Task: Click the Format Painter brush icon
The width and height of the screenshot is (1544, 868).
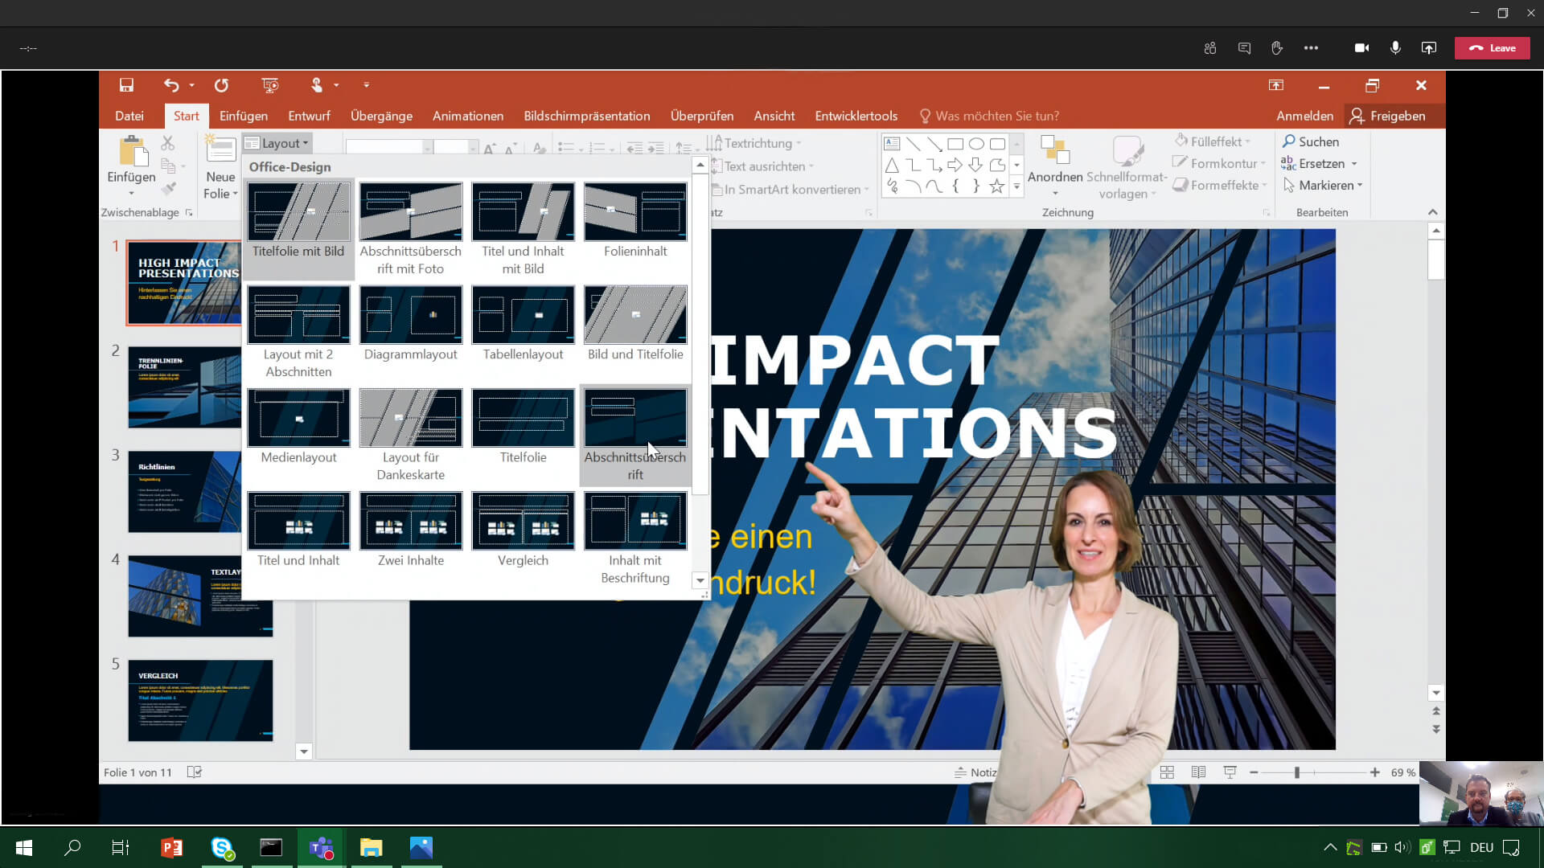Action: click(168, 189)
